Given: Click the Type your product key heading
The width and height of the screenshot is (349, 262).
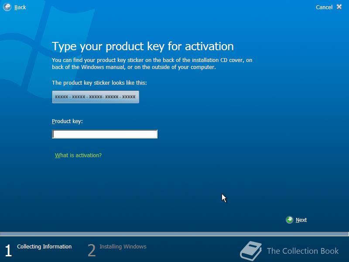Looking at the screenshot, I should coord(143,47).
